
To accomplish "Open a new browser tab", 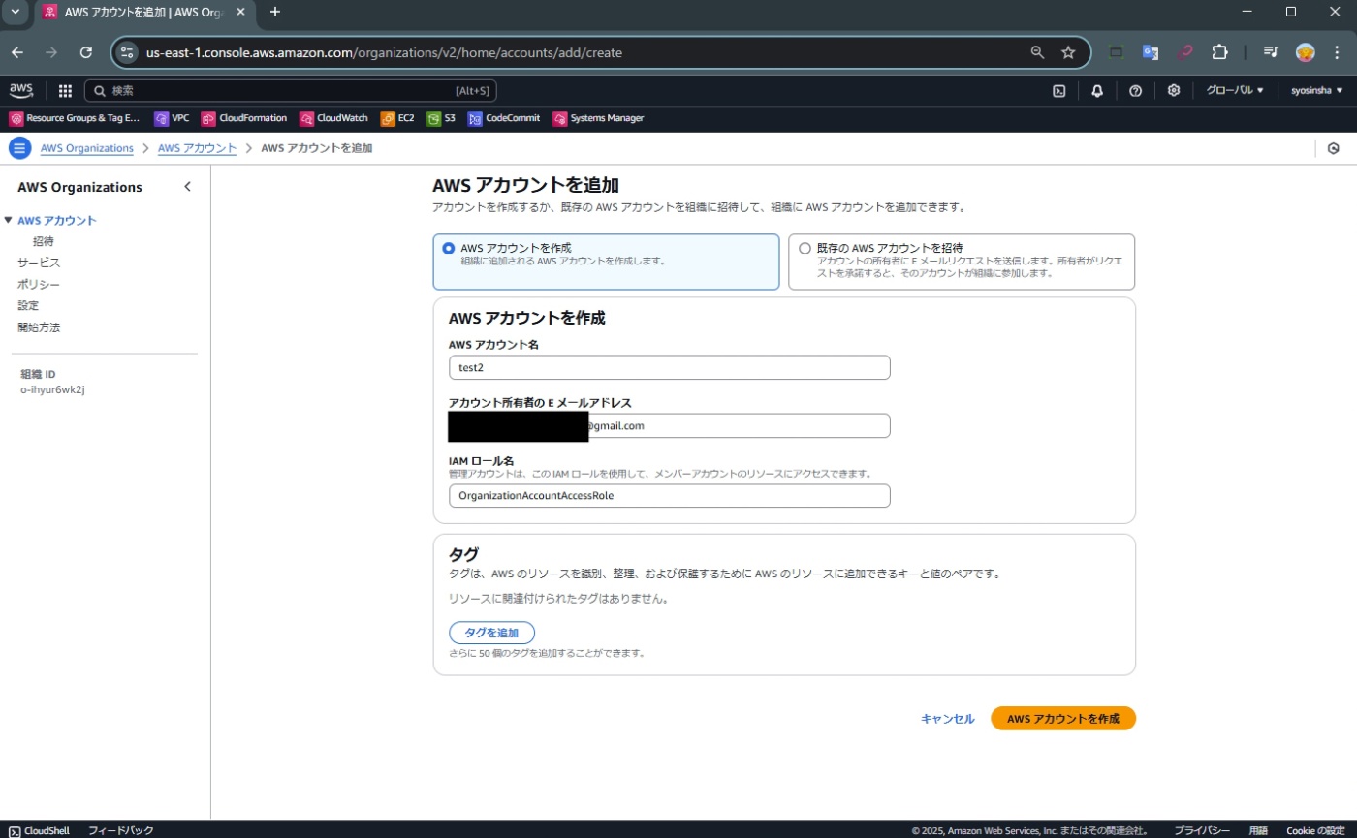I will 274,12.
